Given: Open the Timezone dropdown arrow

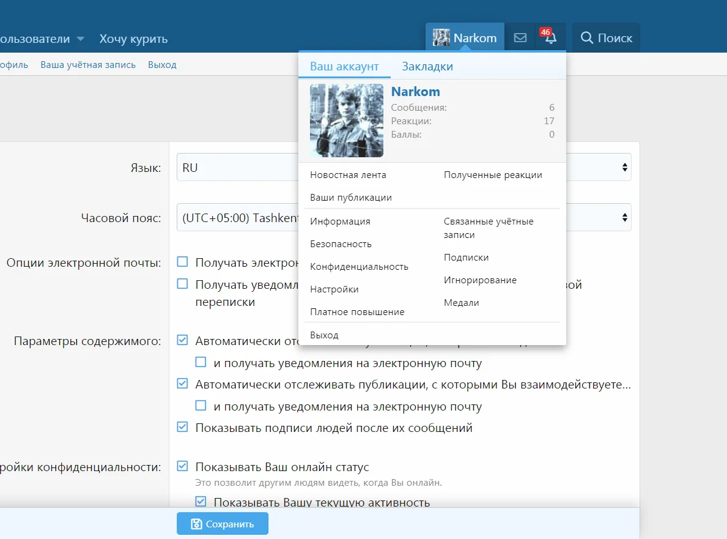Looking at the screenshot, I should 624,217.
